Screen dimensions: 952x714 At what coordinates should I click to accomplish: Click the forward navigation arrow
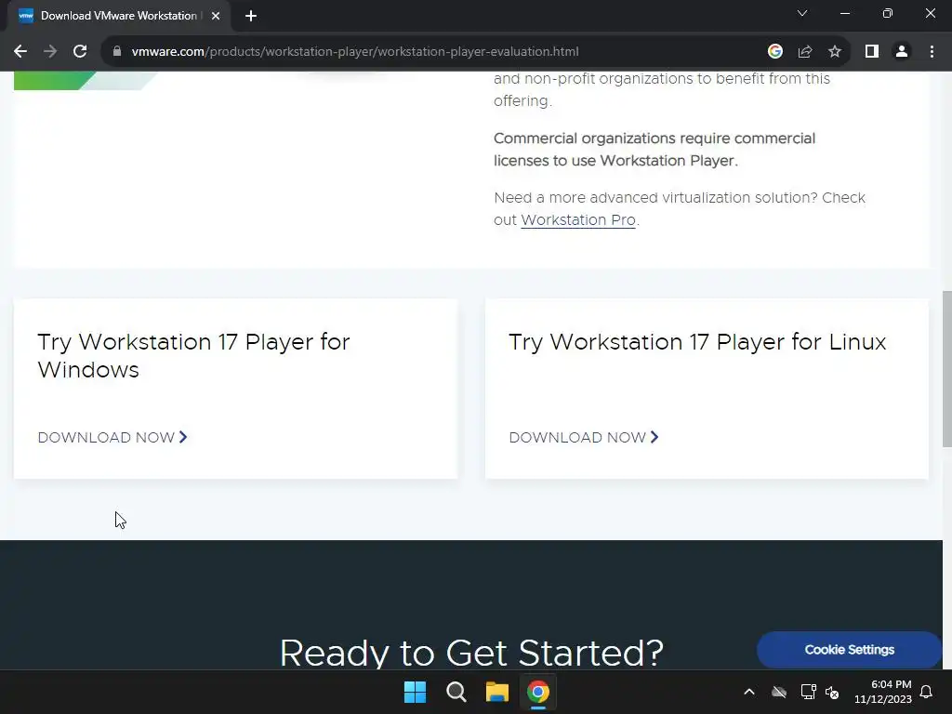(x=50, y=52)
